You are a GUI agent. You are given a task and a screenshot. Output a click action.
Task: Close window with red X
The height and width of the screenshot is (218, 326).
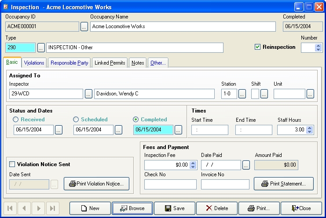[319, 7]
